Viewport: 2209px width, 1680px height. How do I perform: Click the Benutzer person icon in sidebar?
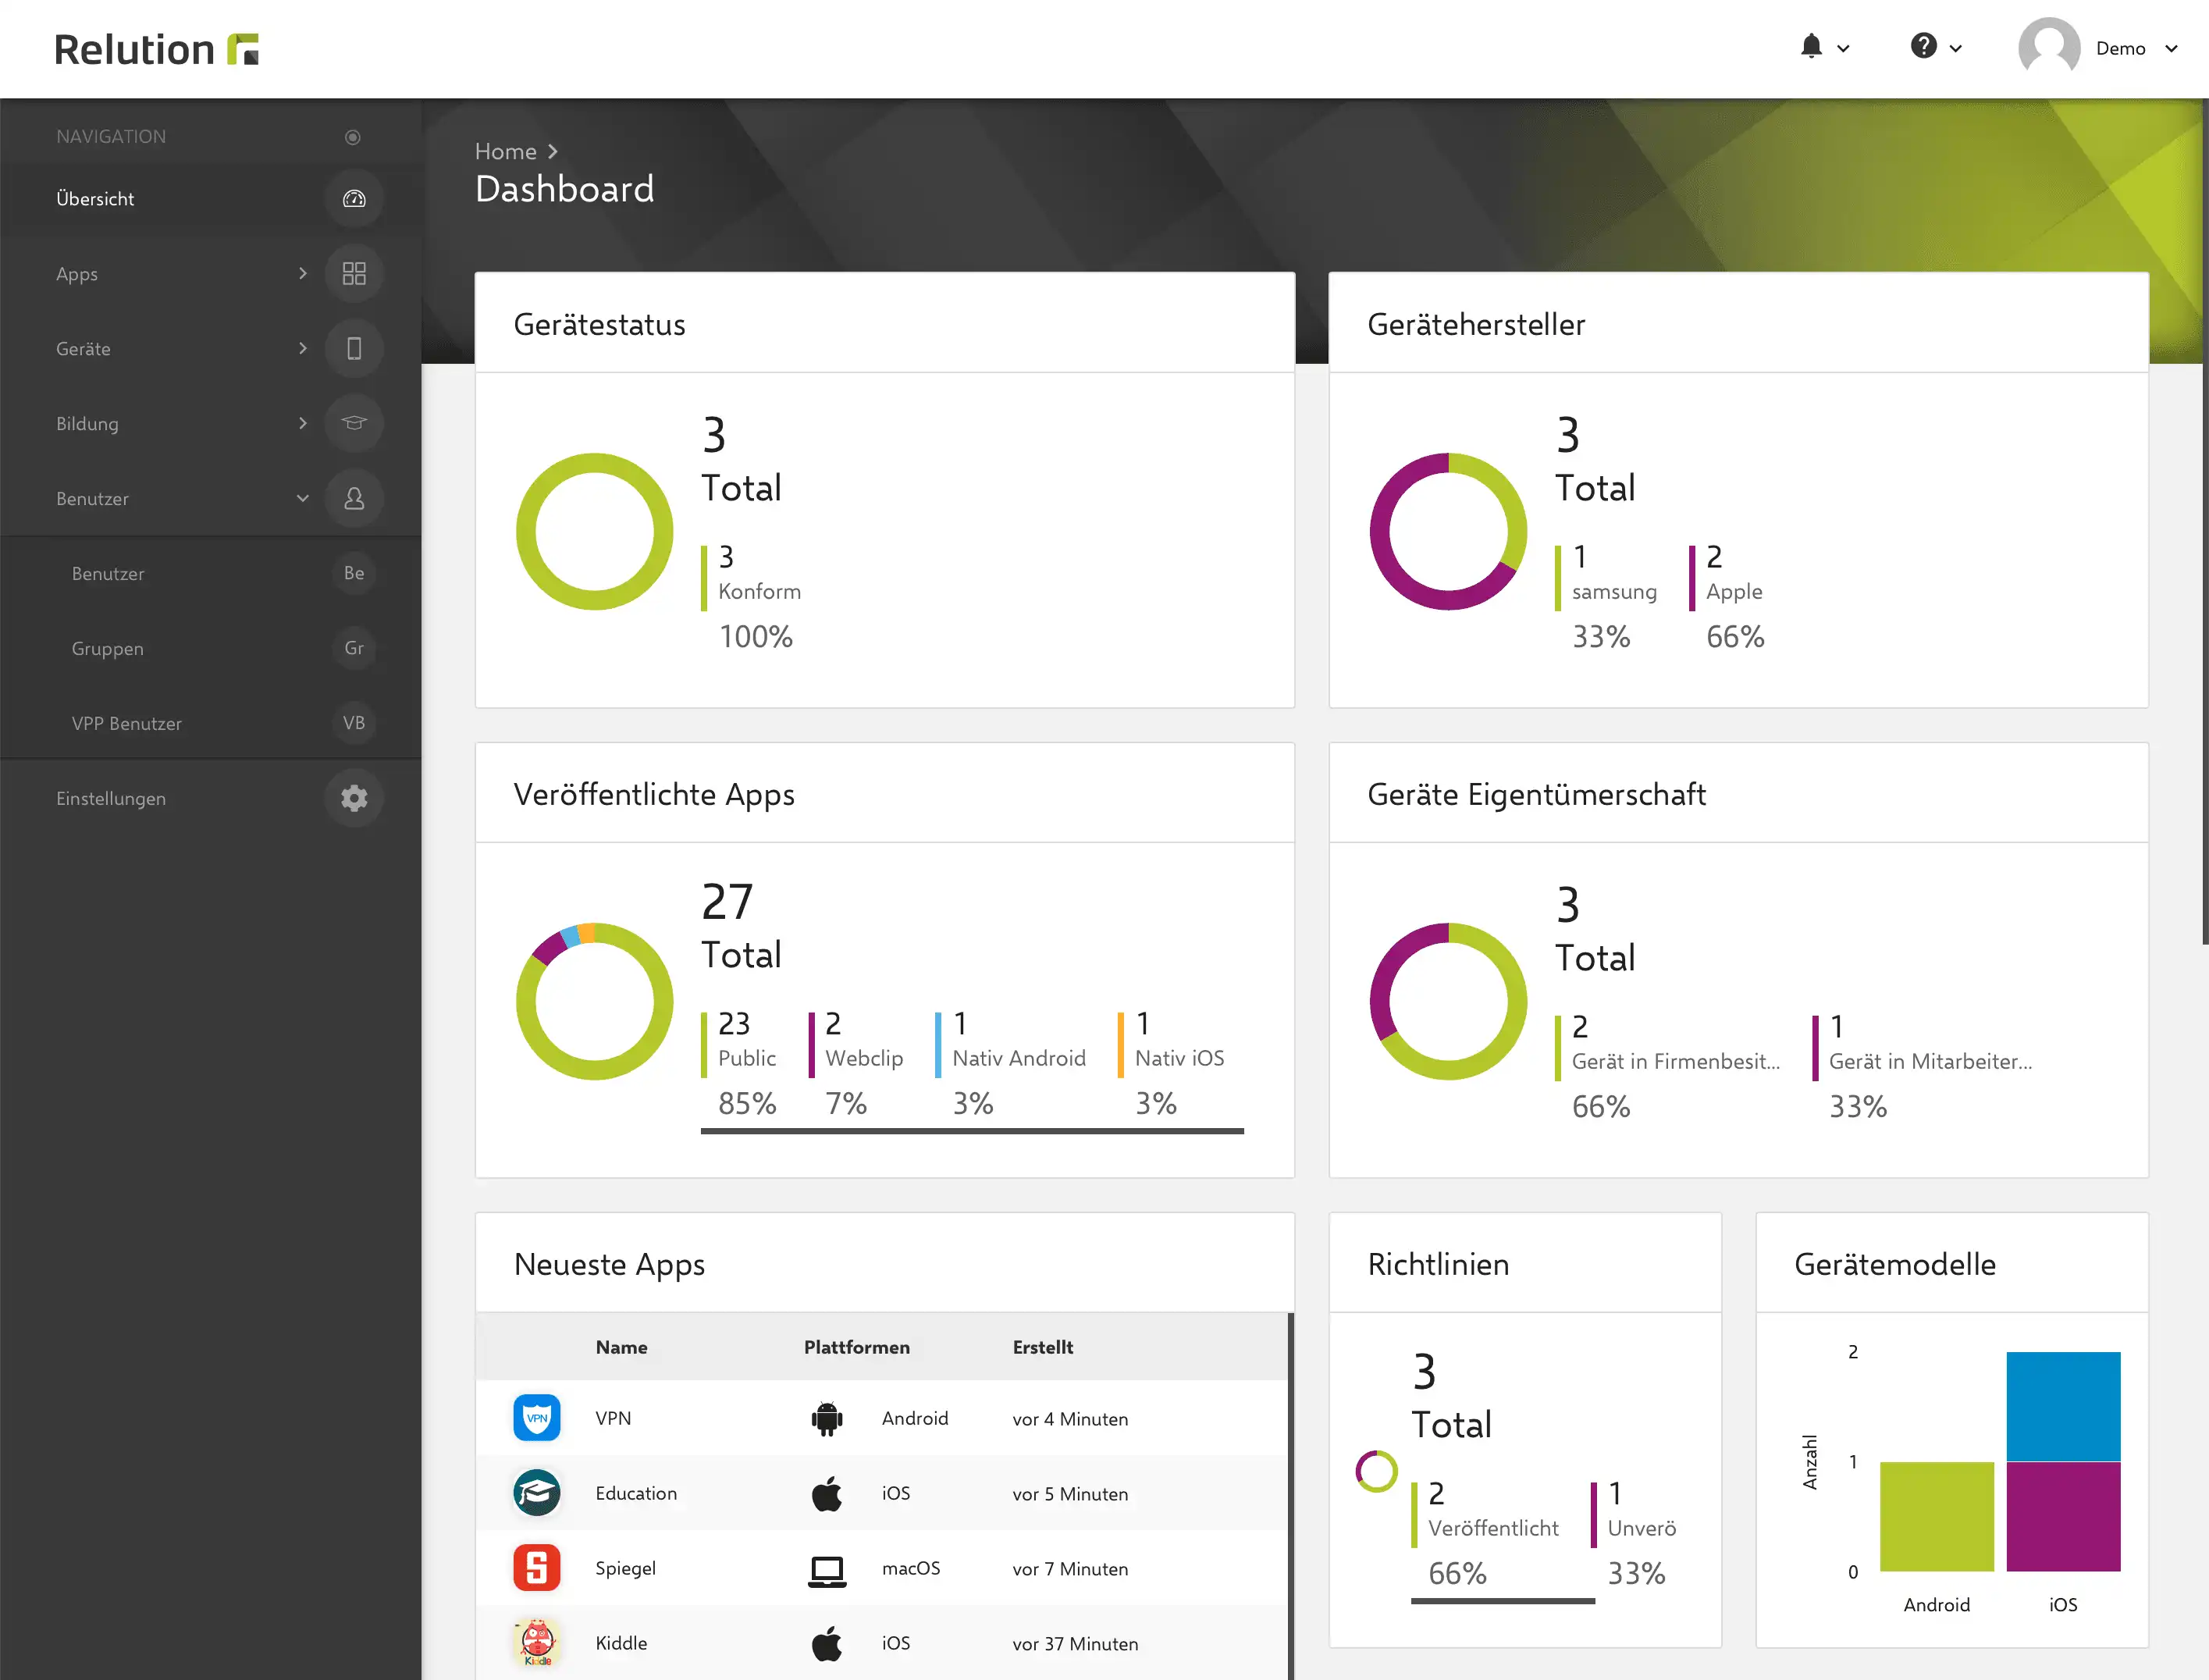(354, 498)
